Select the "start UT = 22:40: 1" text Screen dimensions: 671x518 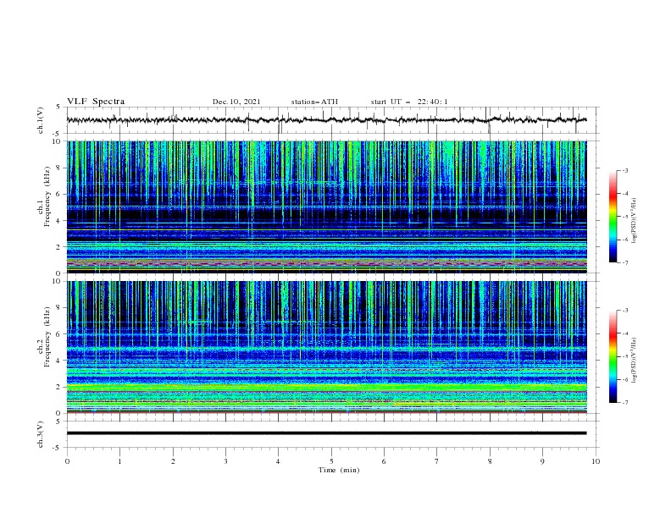408,102
